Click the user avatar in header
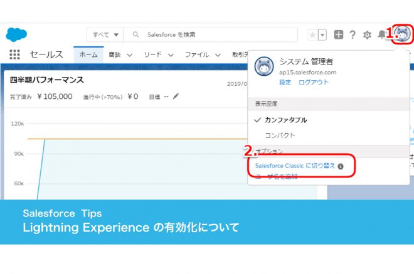Viewport: 414px width, 274px height. (402, 34)
